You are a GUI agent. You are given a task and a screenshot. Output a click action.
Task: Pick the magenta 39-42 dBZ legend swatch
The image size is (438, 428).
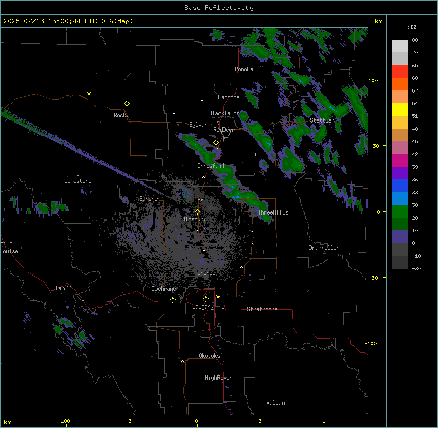(399, 160)
